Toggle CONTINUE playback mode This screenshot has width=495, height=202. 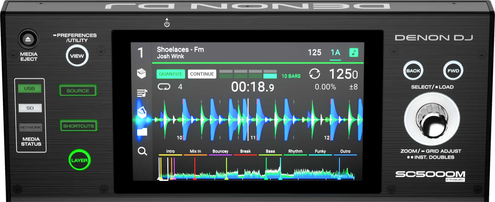coord(202,74)
